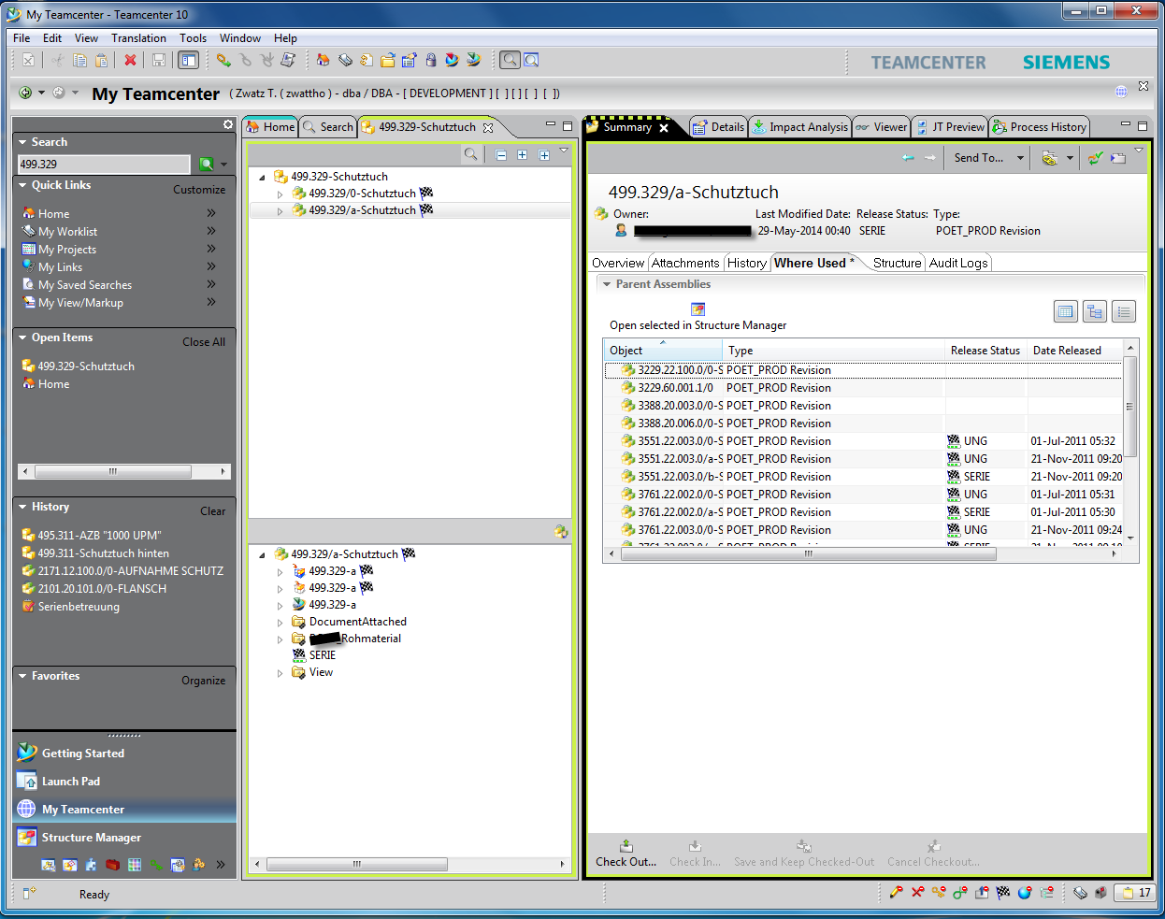
Task: Click the Check Out... button
Action: click(x=626, y=854)
